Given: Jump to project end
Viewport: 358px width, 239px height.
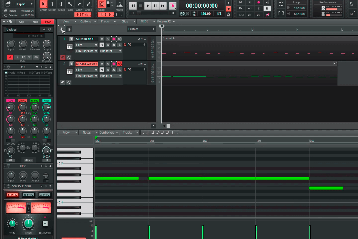Looking at the screenshot, I should (173, 13).
